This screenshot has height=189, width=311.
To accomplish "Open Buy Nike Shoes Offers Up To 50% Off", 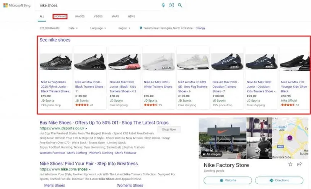I will point(104,123).
